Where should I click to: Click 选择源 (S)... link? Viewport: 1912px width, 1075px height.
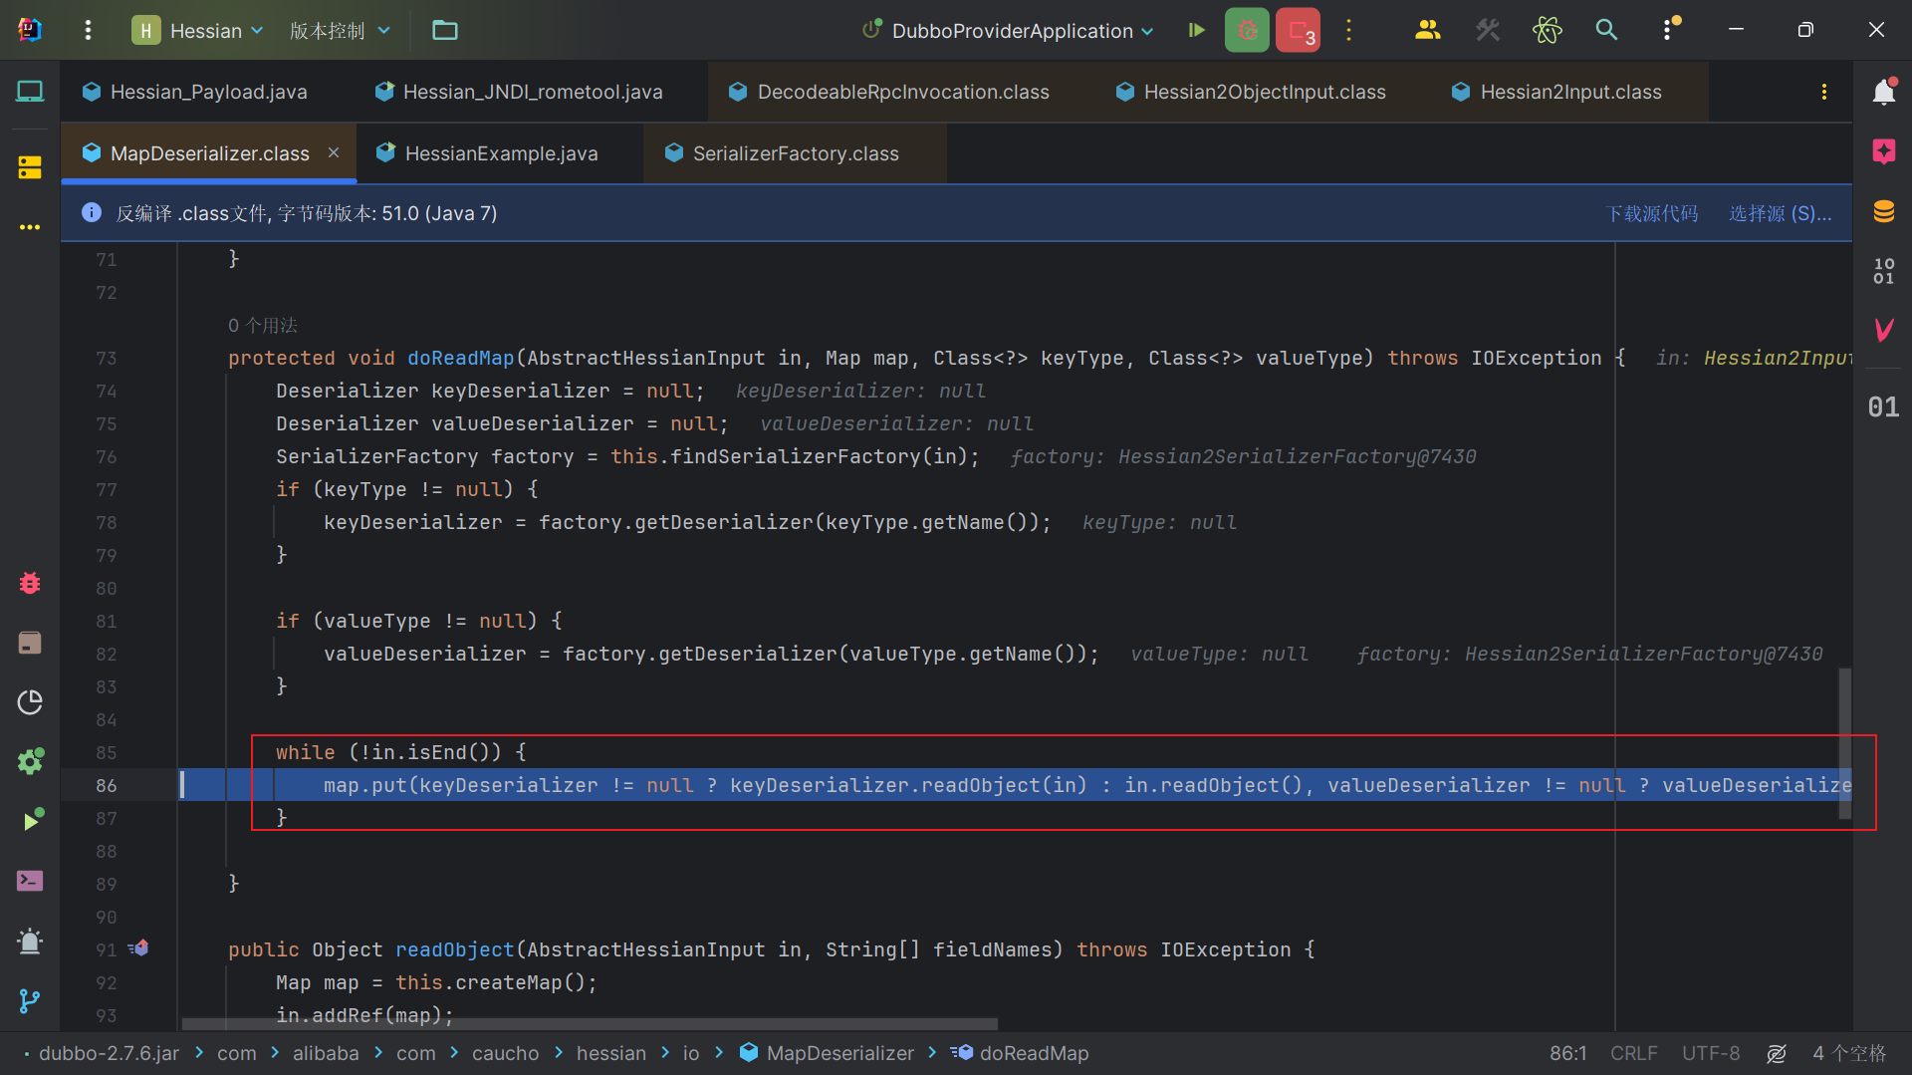pos(1781,213)
